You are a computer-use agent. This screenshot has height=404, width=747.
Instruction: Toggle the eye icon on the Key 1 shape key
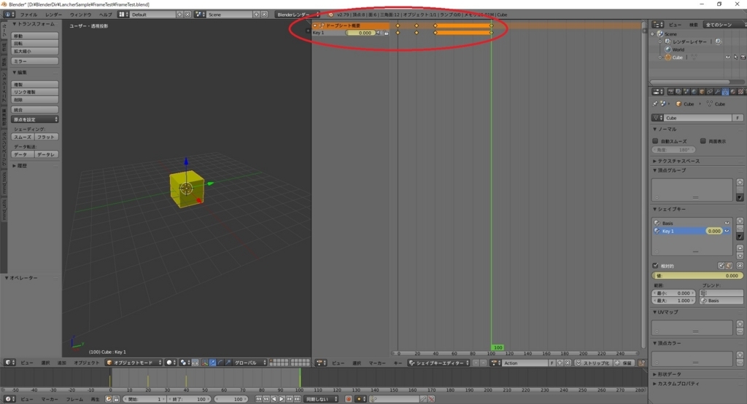point(727,231)
